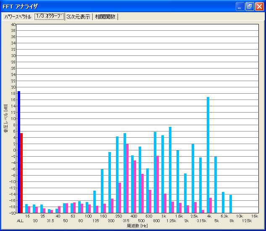
Task: Click the '4k' frequency label
Action: pos(209,216)
